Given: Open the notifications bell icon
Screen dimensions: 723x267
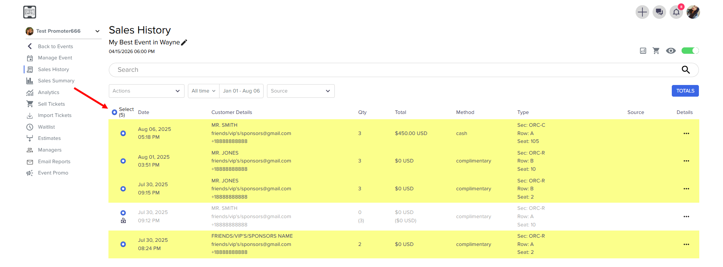Looking at the screenshot, I should pyautogui.click(x=676, y=12).
